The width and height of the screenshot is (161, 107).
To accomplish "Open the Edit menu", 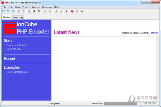I will coord(11,7).
